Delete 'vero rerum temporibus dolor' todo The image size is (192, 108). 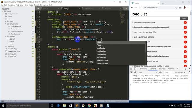pos(185,32)
